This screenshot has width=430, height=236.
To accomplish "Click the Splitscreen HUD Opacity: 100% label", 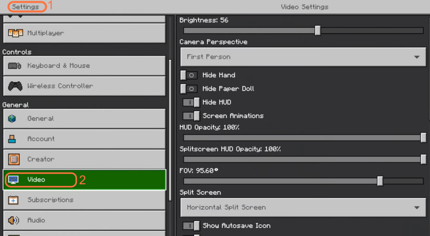I will tap(230, 149).
